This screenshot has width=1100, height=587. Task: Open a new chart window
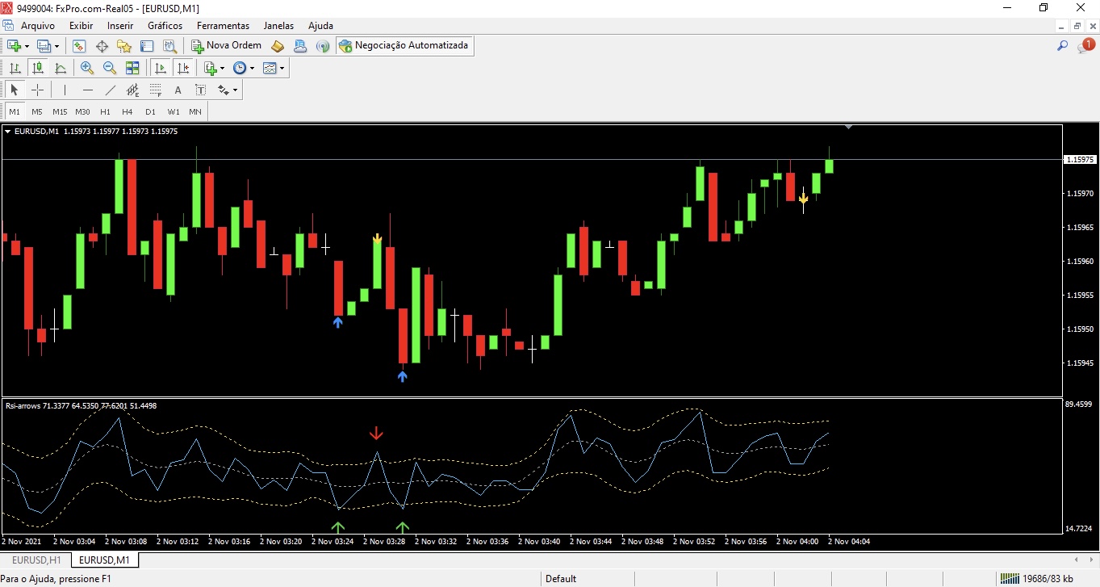click(14, 46)
